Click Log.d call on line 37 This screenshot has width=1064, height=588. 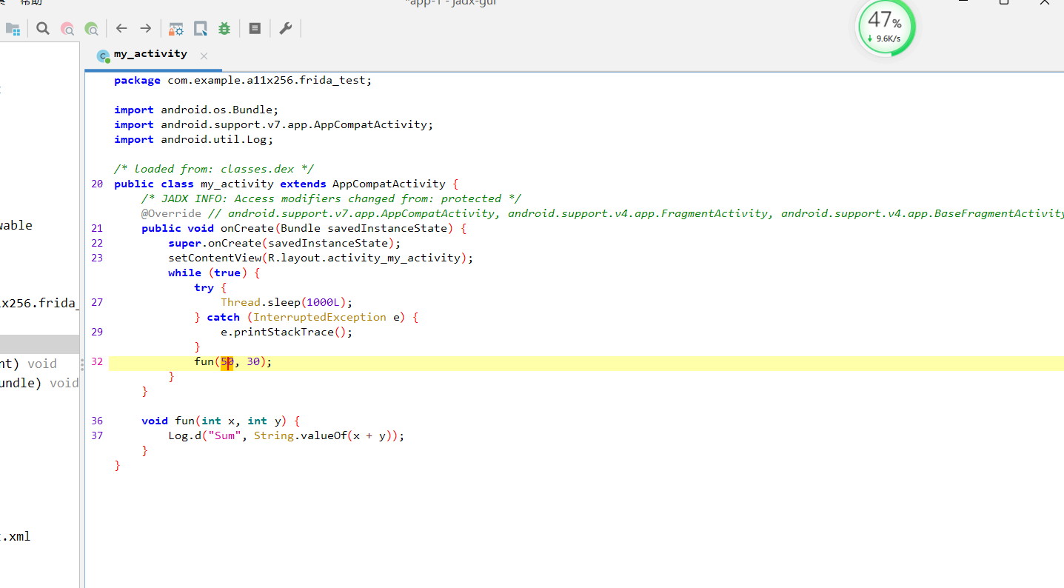[x=287, y=435]
